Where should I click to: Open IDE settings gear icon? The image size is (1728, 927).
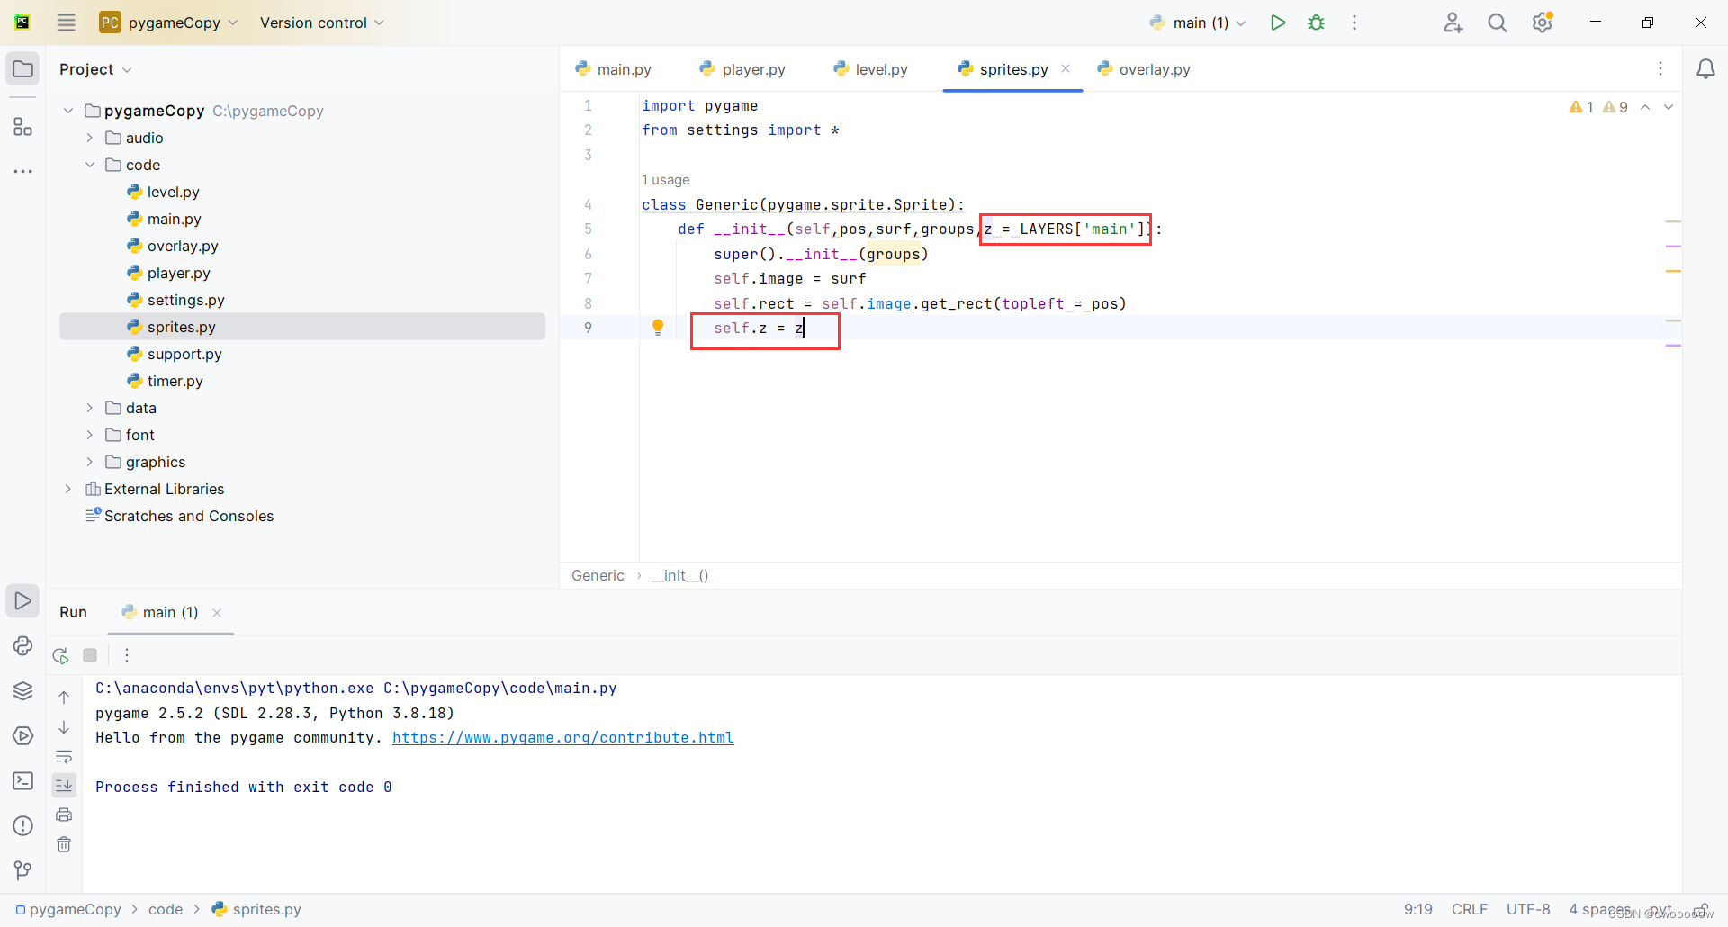pos(1543,22)
